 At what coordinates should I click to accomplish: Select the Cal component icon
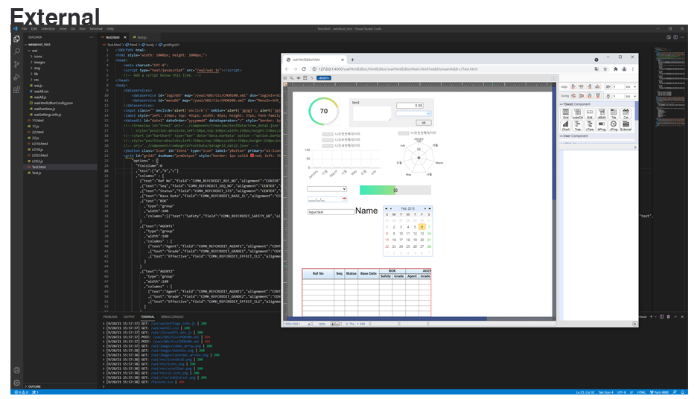coord(626,113)
